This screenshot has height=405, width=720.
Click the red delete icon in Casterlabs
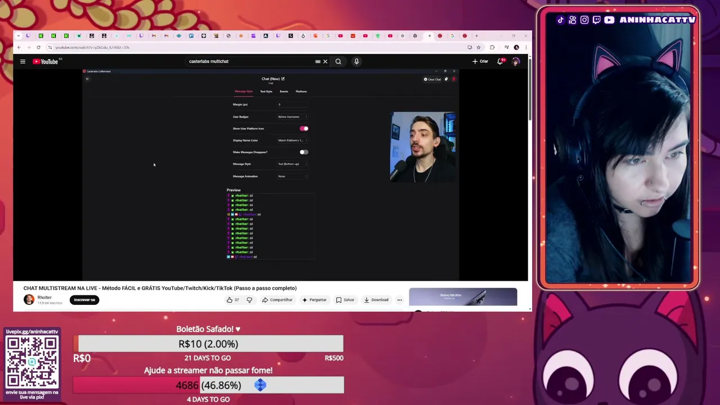453,79
